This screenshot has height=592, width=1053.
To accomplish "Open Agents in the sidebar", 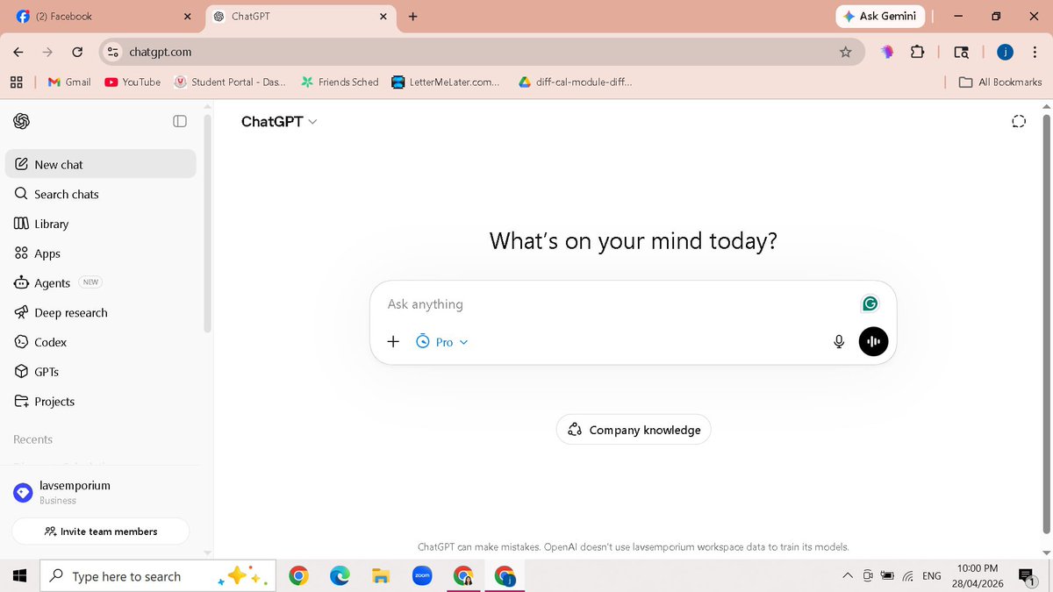I will pos(101,282).
